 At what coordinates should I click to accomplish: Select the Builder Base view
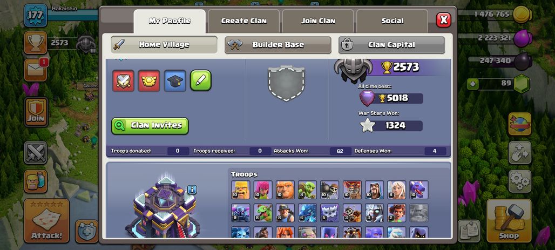(278, 45)
